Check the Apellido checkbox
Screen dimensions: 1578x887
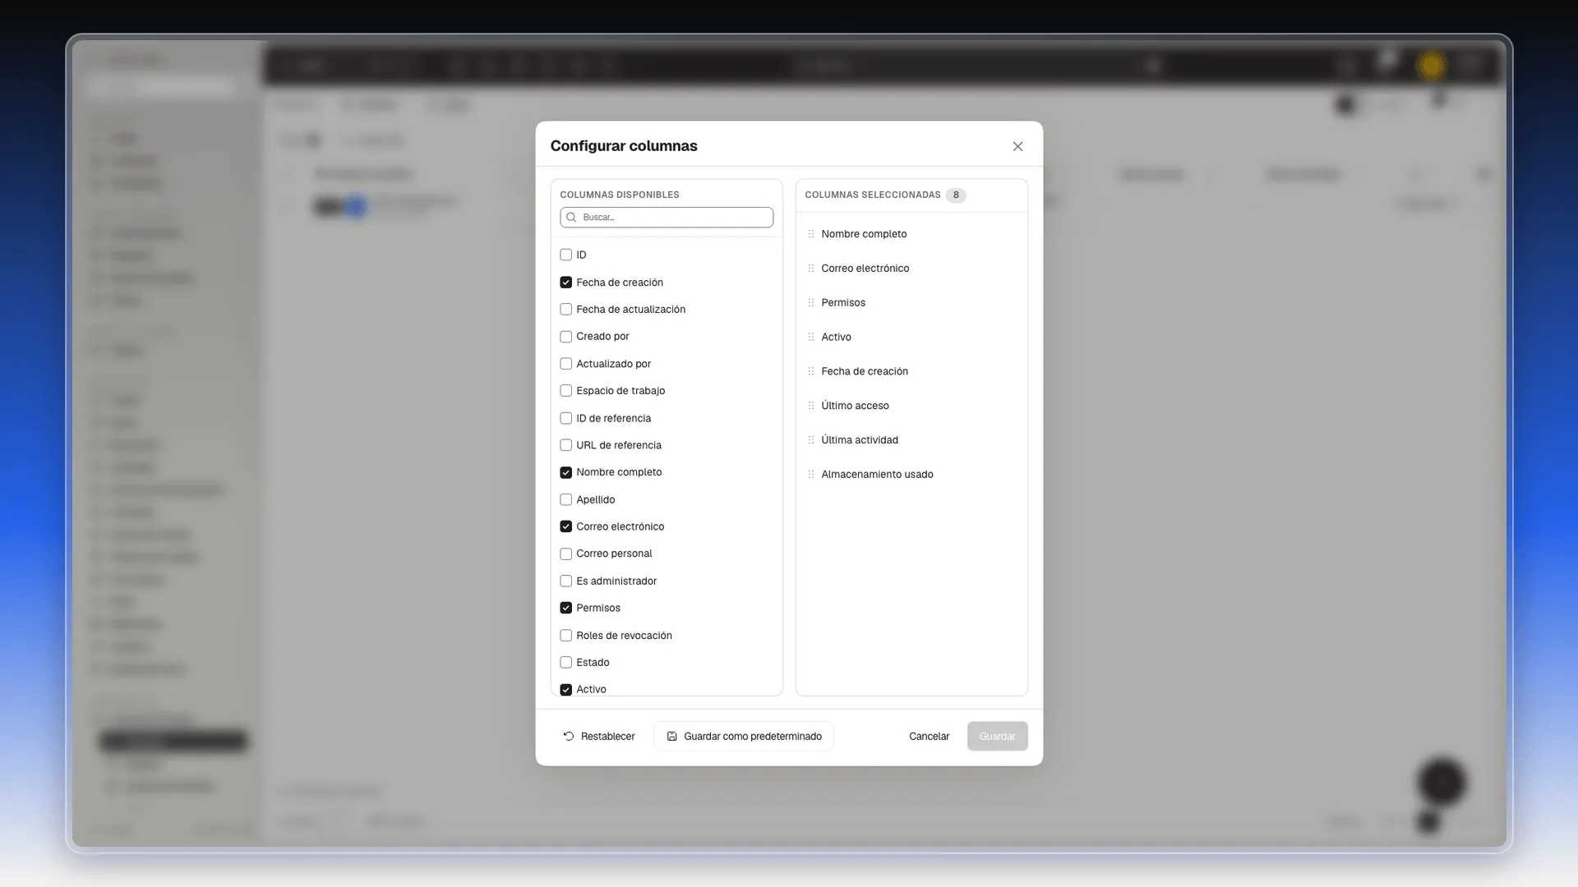click(x=565, y=499)
